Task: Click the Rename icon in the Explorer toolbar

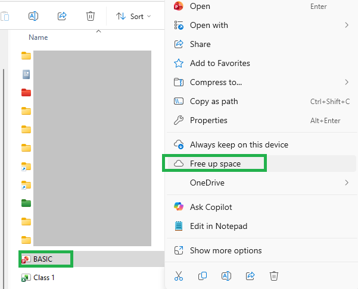Action: click(33, 17)
